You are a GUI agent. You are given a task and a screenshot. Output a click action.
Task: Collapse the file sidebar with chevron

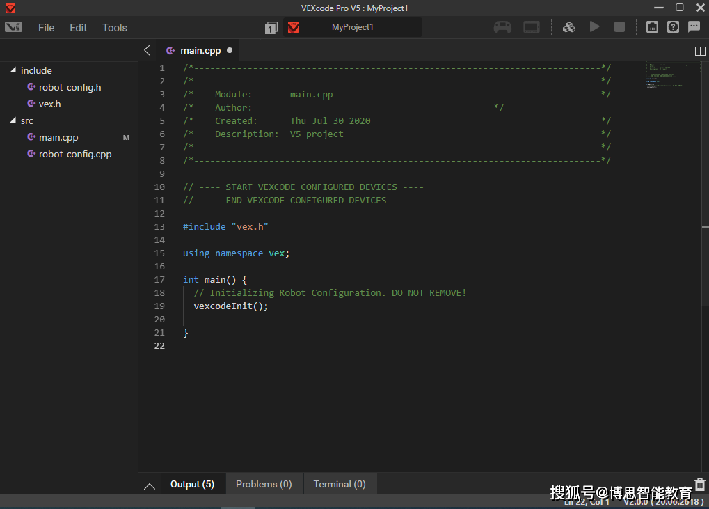(x=147, y=50)
